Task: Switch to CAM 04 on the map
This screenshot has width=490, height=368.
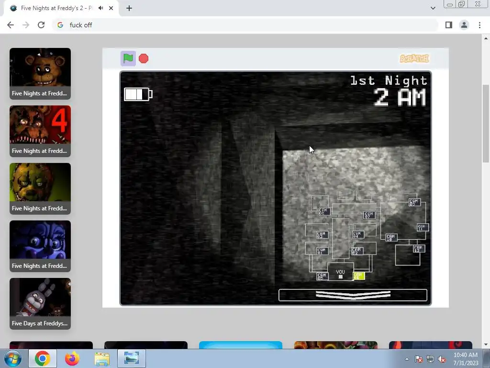Action: (358, 235)
